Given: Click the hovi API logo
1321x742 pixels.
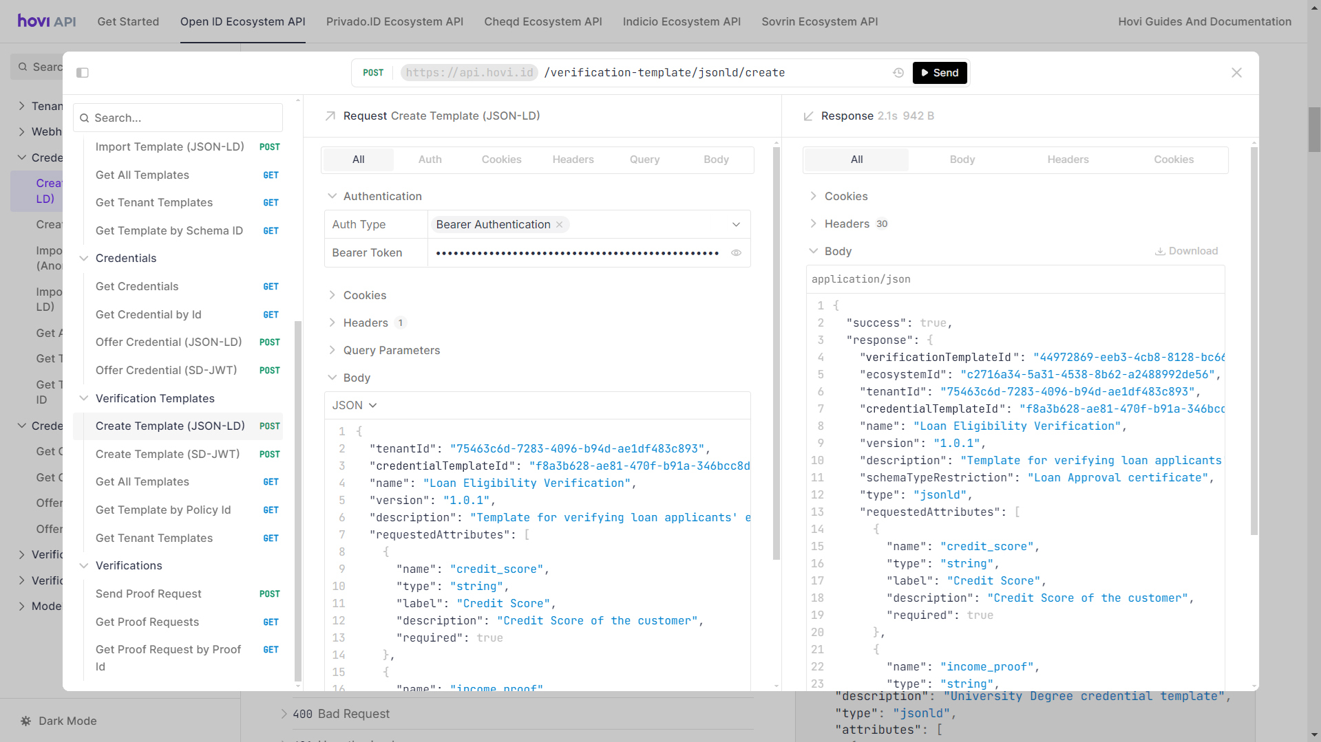Looking at the screenshot, I should (x=47, y=21).
